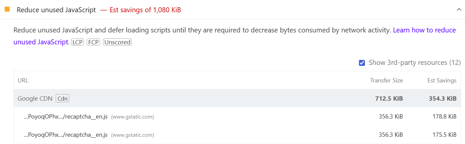The height and width of the screenshot is (144, 465).
Task: Click the LCP metric tag
Action: (x=77, y=42)
